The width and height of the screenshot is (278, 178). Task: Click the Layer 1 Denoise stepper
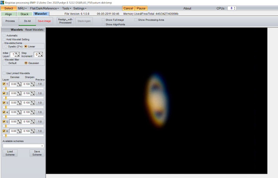pos(19,84)
